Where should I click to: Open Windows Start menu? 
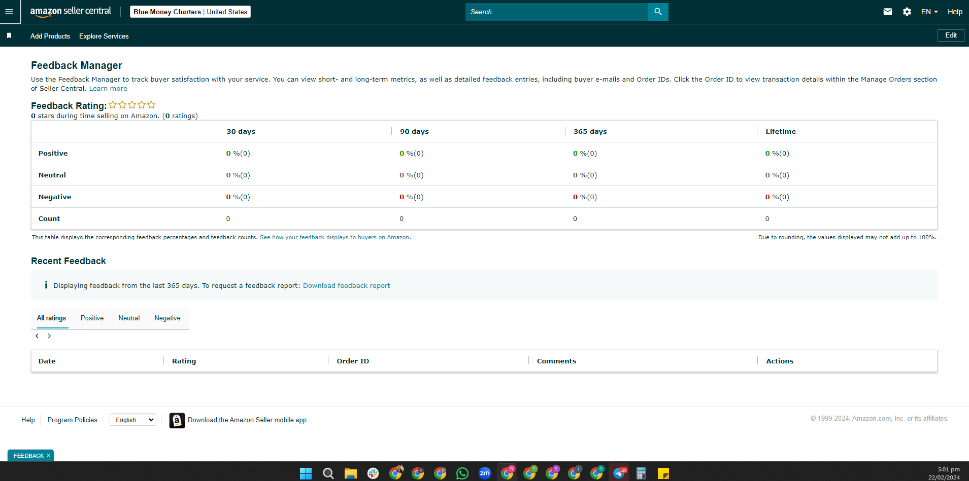[x=306, y=473]
